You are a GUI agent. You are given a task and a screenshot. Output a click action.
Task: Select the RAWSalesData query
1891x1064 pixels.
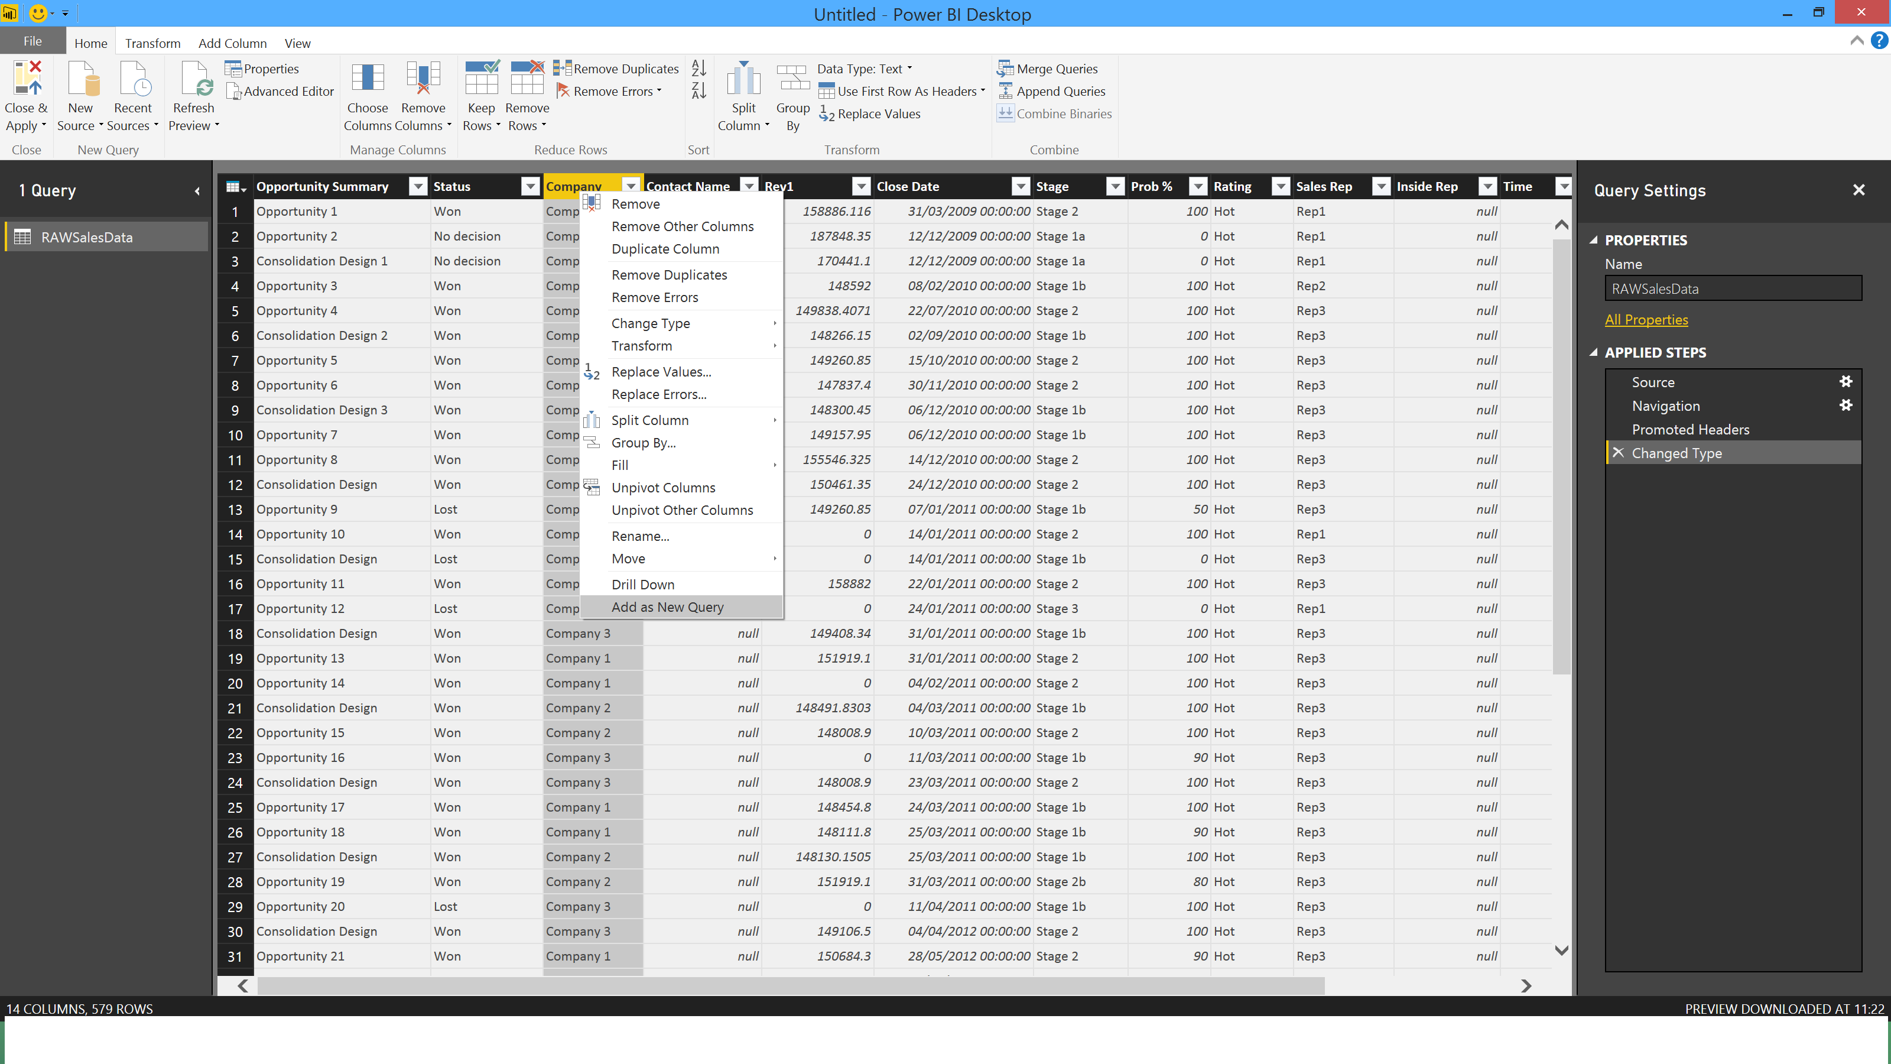coord(106,236)
